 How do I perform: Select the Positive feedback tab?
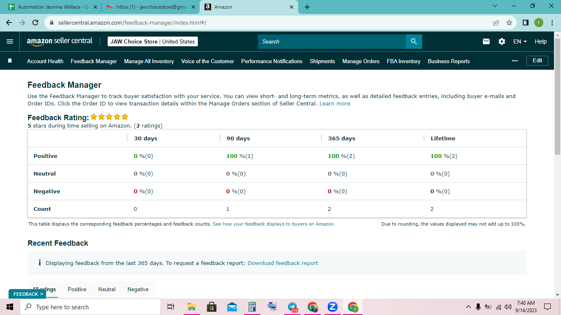point(77,289)
